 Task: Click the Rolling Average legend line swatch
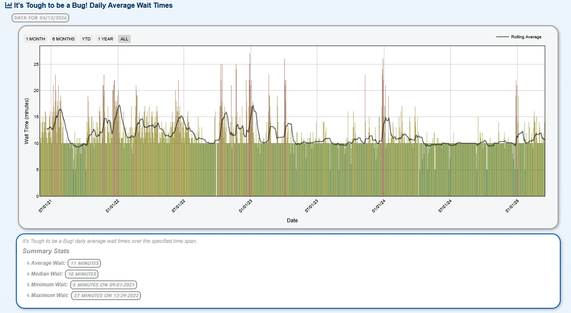(x=502, y=37)
